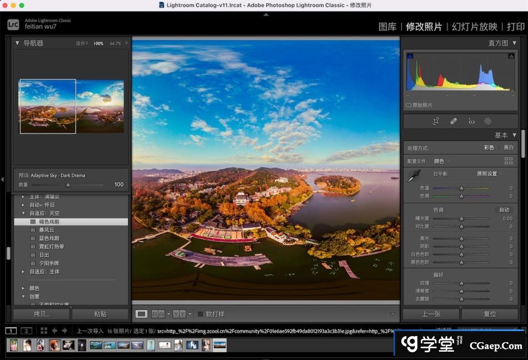Enable the 软打样 soft proofing checkbox

click(201, 314)
